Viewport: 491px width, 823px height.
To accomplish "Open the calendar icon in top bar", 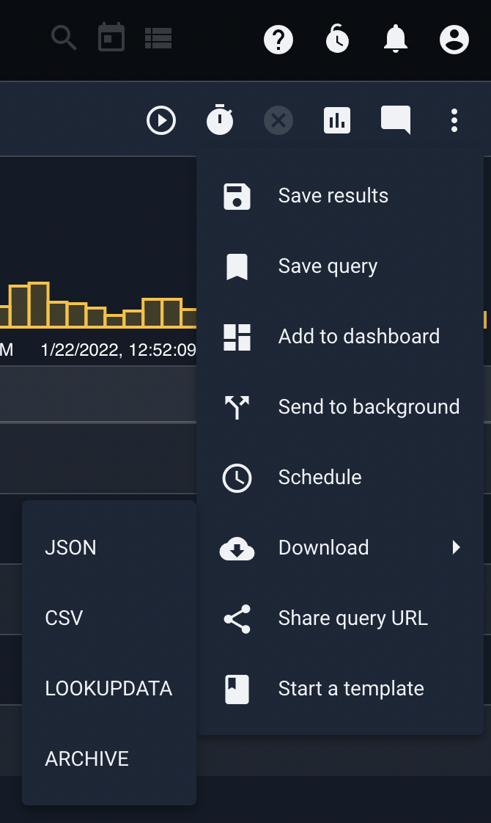I will [111, 37].
